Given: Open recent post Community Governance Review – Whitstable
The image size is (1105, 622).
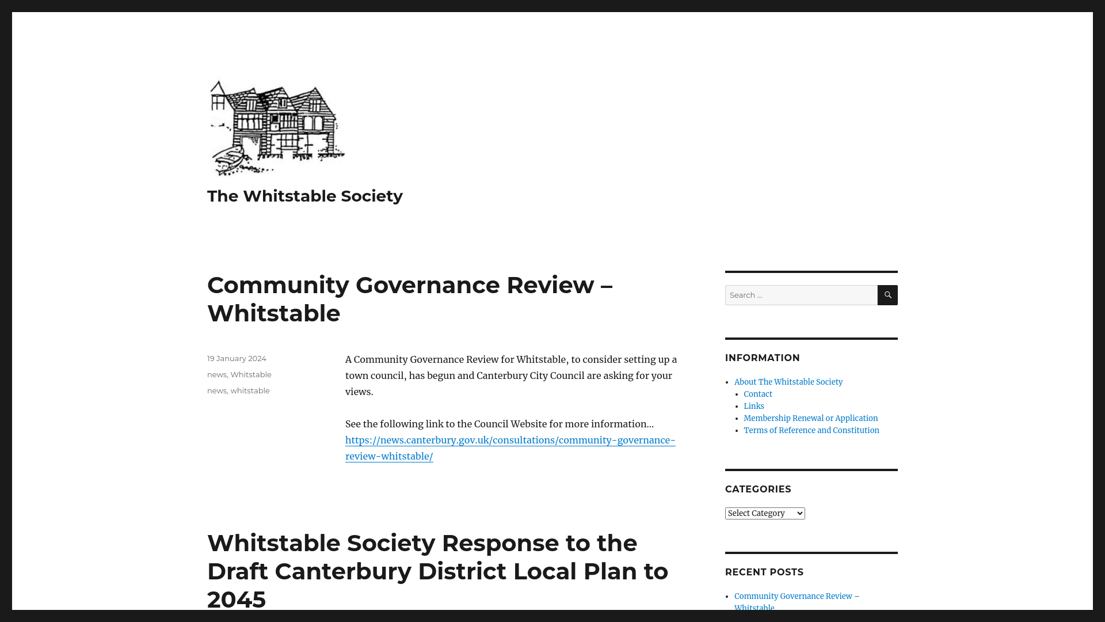Looking at the screenshot, I should click(x=797, y=602).
